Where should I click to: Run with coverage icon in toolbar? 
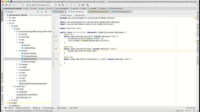(63, 5)
